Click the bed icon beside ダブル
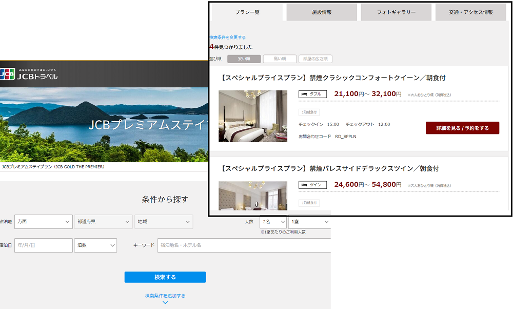The image size is (513, 309). tap(304, 94)
